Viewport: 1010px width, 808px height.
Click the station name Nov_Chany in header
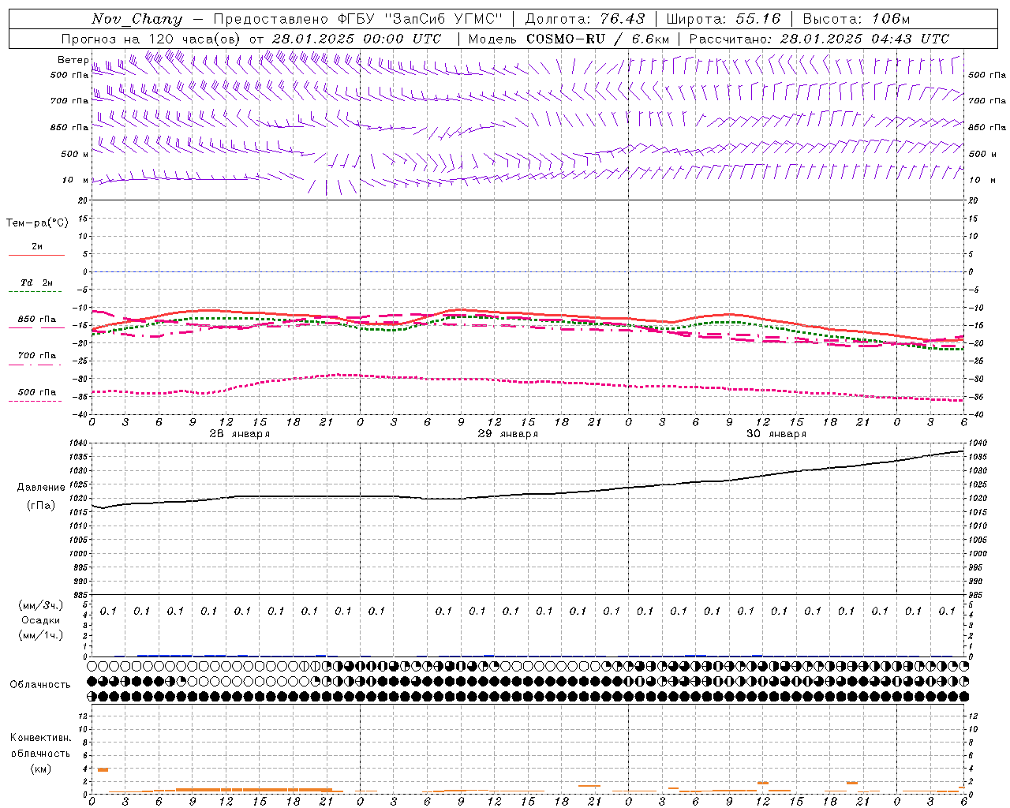(x=137, y=19)
